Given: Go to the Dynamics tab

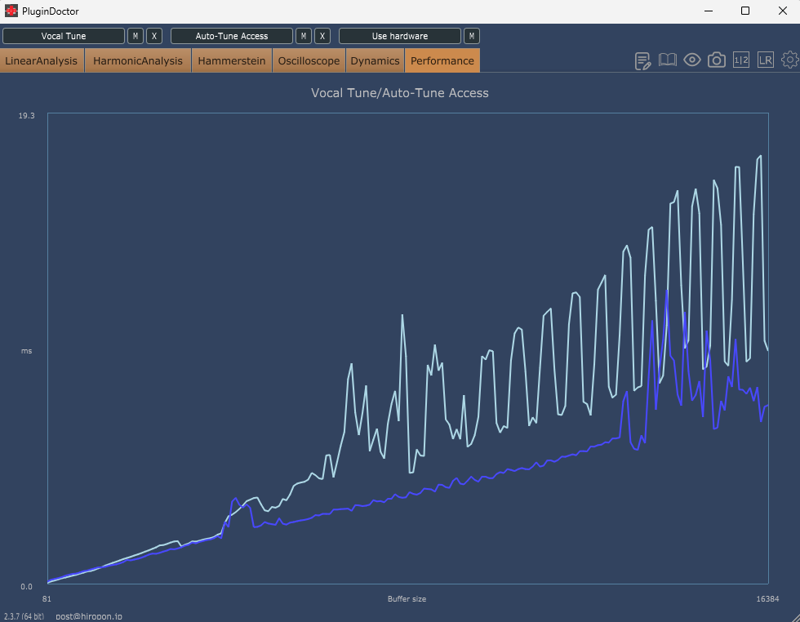Looking at the screenshot, I should (x=375, y=60).
